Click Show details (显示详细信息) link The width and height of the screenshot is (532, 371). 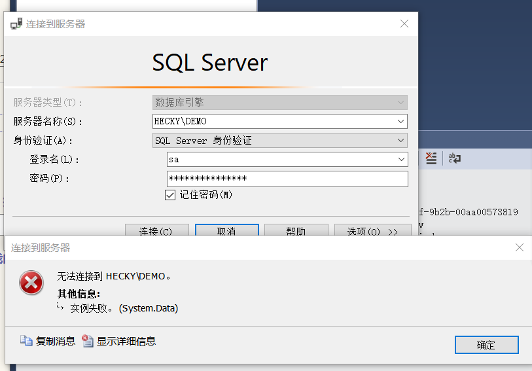point(126,341)
